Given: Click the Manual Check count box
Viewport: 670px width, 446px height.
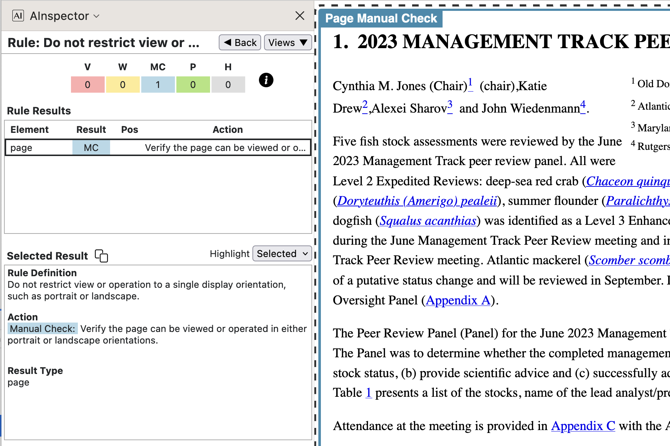Looking at the screenshot, I should tap(158, 85).
